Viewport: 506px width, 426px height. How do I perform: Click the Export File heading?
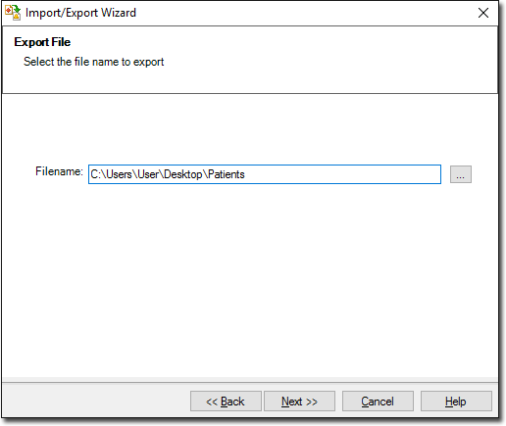pyautogui.click(x=42, y=42)
